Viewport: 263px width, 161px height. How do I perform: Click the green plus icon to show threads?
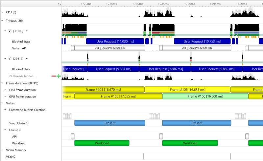(x=59, y=76)
